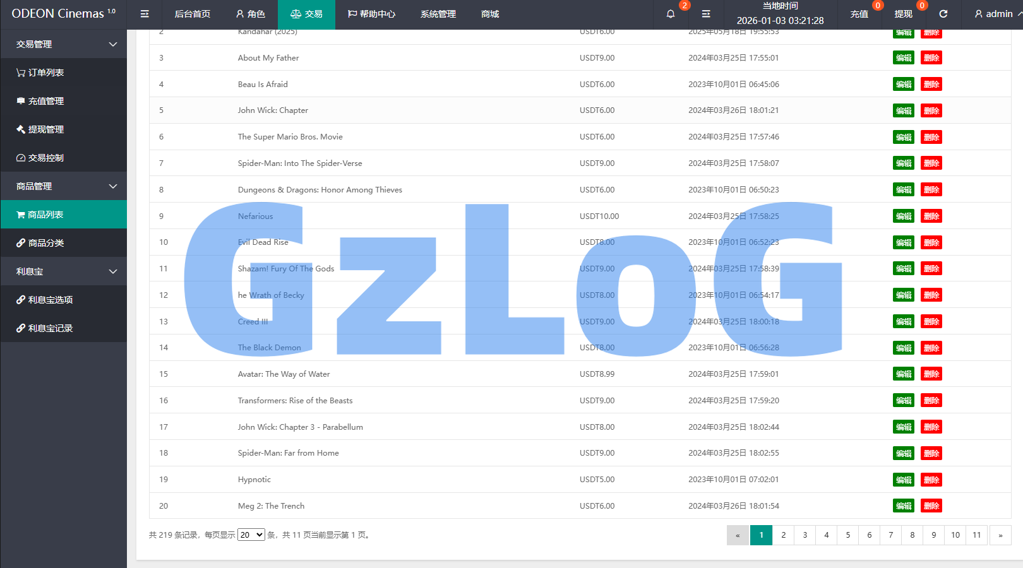Open 充值管理 in the sidebar
The image size is (1023, 568).
45,101
